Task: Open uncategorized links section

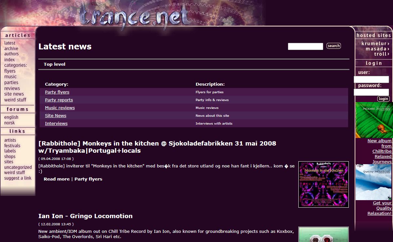Action: click(x=18, y=167)
